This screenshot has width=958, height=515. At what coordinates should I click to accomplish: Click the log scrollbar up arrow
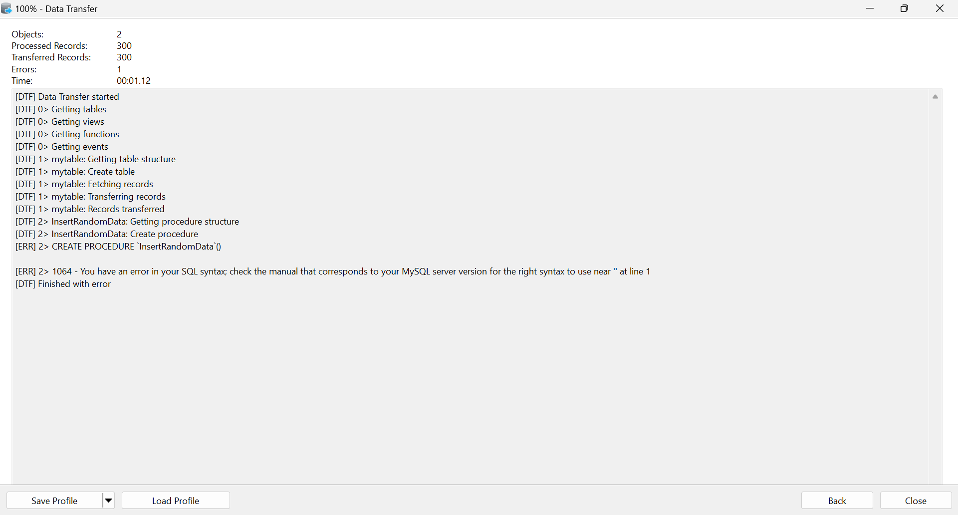tap(936, 97)
